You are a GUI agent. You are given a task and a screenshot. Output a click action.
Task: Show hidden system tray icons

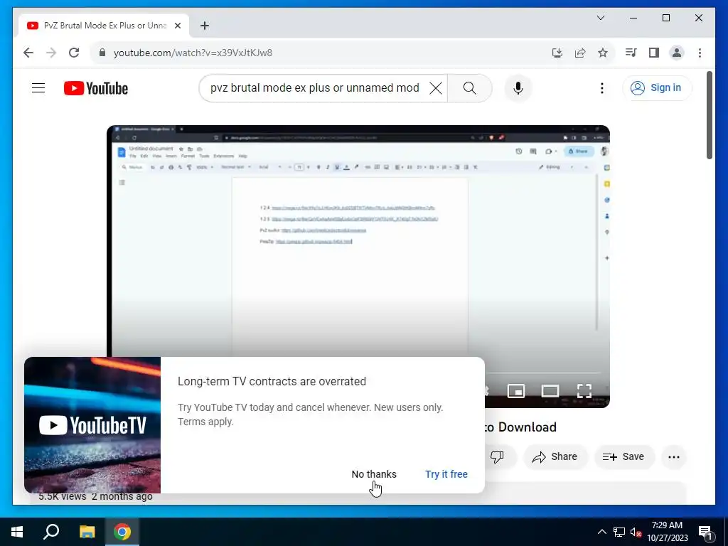(x=601, y=532)
